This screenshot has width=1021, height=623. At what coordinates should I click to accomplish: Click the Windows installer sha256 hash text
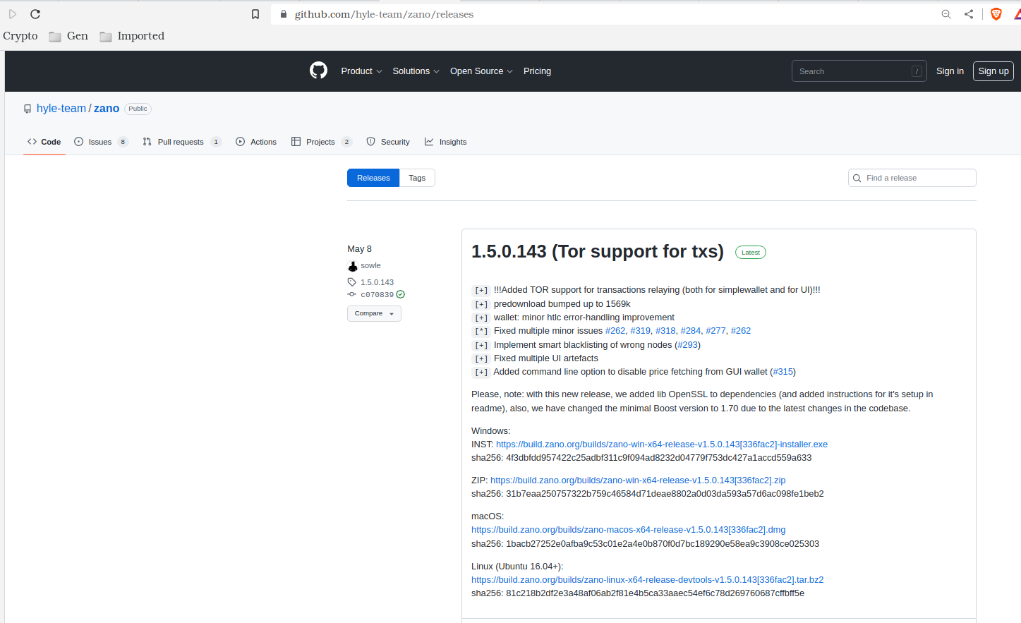(x=658, y=458)
